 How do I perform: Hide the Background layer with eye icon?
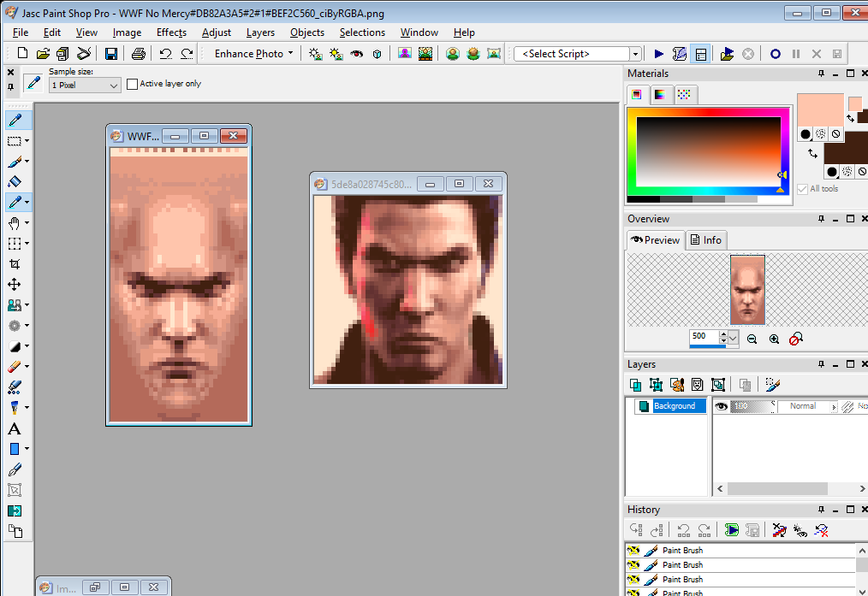pyautogui.click(x=722, y=407)
